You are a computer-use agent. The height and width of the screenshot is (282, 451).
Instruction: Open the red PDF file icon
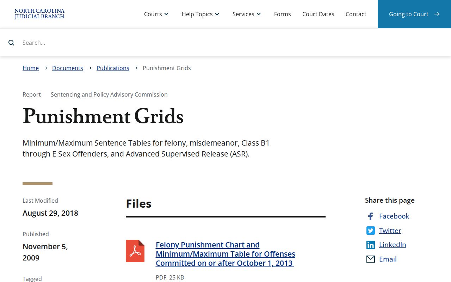tap(135, 251)
